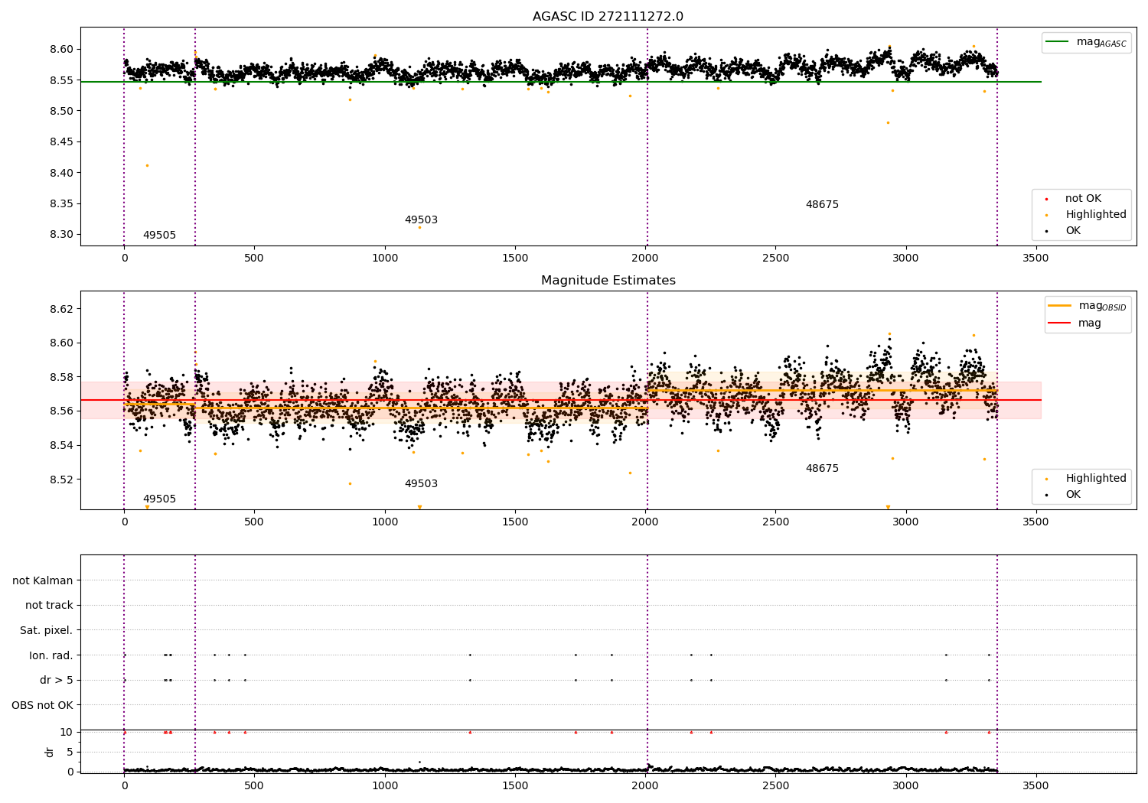Select red 'mag' legend entry in middle plot
Screen dimensions: 1148x803
click(1075, 323)
